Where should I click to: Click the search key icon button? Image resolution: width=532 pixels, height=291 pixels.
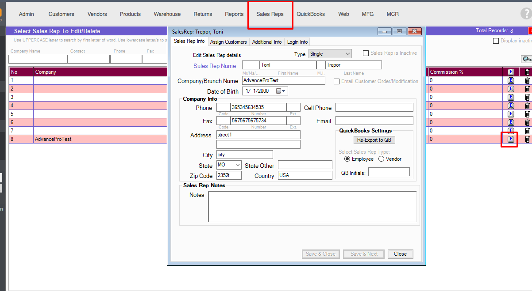(x=527, y=59)
